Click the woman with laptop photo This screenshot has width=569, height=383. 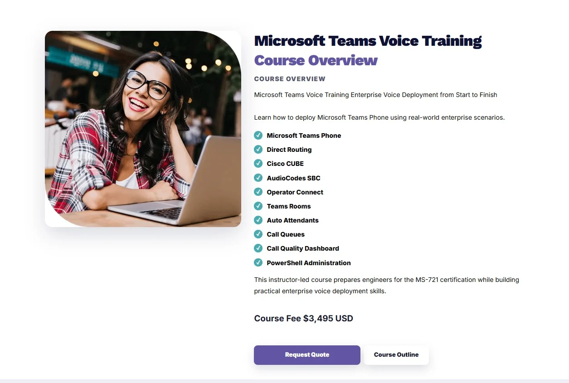pos(143,129)
